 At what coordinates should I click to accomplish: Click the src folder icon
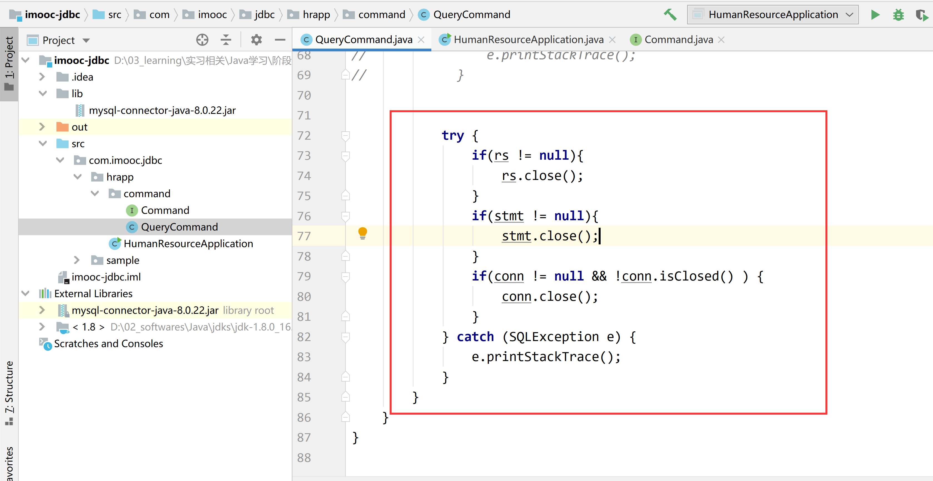coord(62,143)
